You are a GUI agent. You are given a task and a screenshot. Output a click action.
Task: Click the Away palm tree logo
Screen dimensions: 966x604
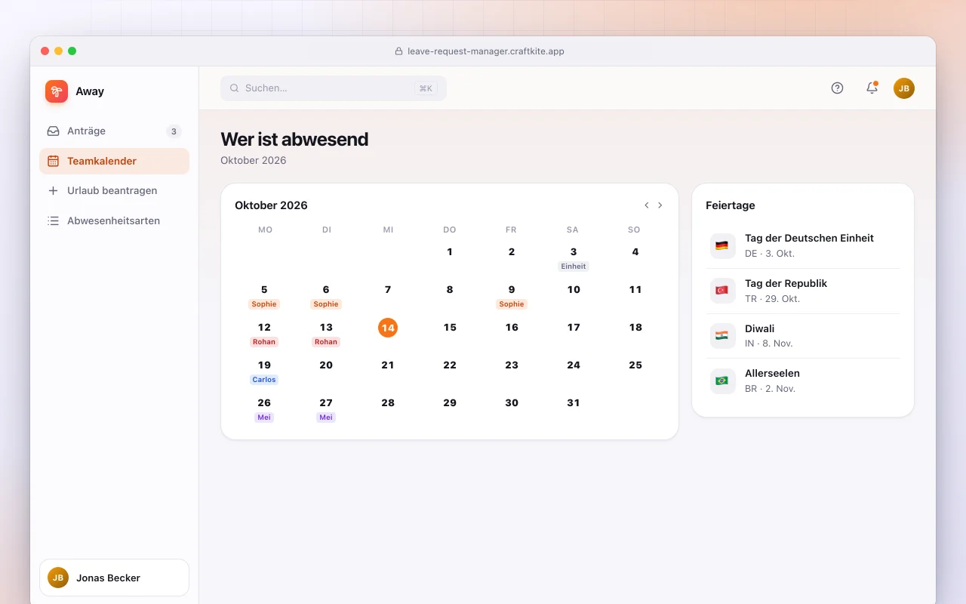click(57, 91)
